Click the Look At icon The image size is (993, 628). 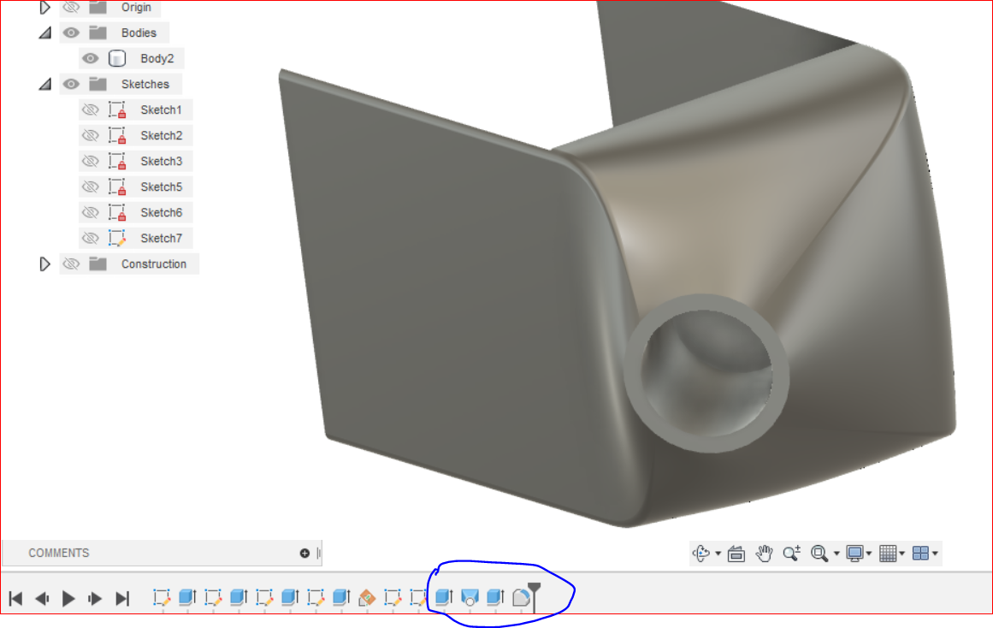coord(736,554)
